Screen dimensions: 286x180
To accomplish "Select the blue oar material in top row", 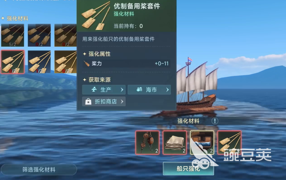I will pyautogui.click(x=39, y=35).
